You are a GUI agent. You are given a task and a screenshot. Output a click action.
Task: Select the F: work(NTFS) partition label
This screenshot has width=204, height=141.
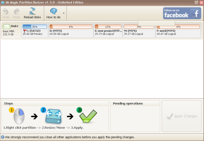point(166,31)
